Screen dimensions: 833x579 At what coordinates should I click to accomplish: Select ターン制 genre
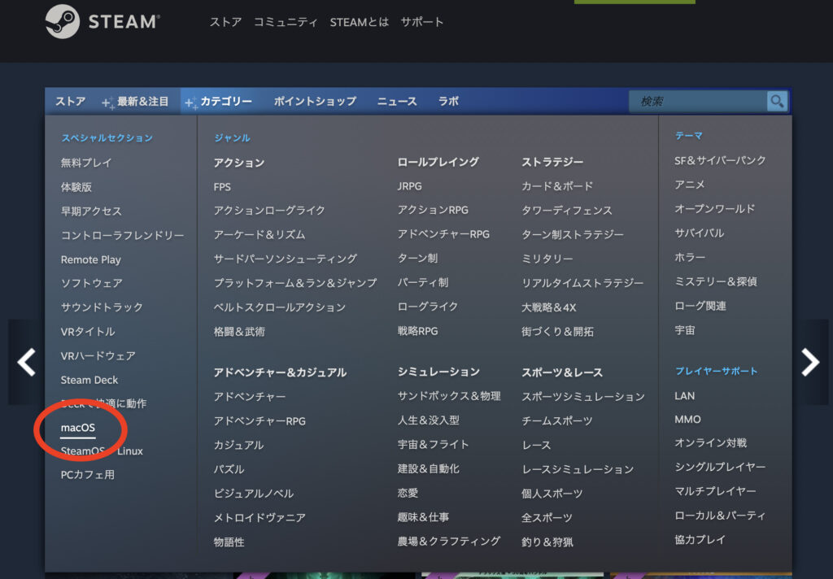click(x=417, y=258)
